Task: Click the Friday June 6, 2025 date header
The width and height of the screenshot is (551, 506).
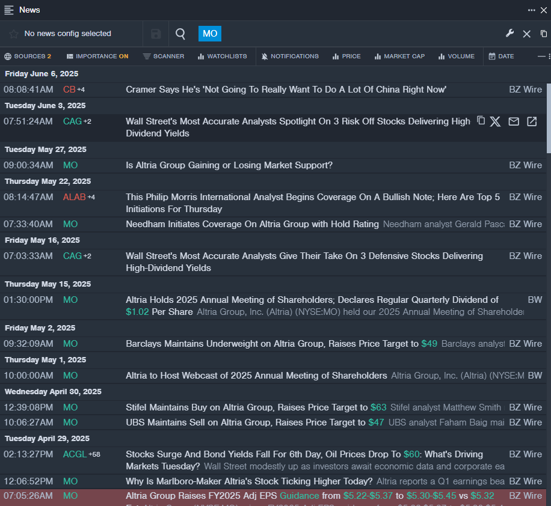Action: pyautogui.click(x=42, y=74)
